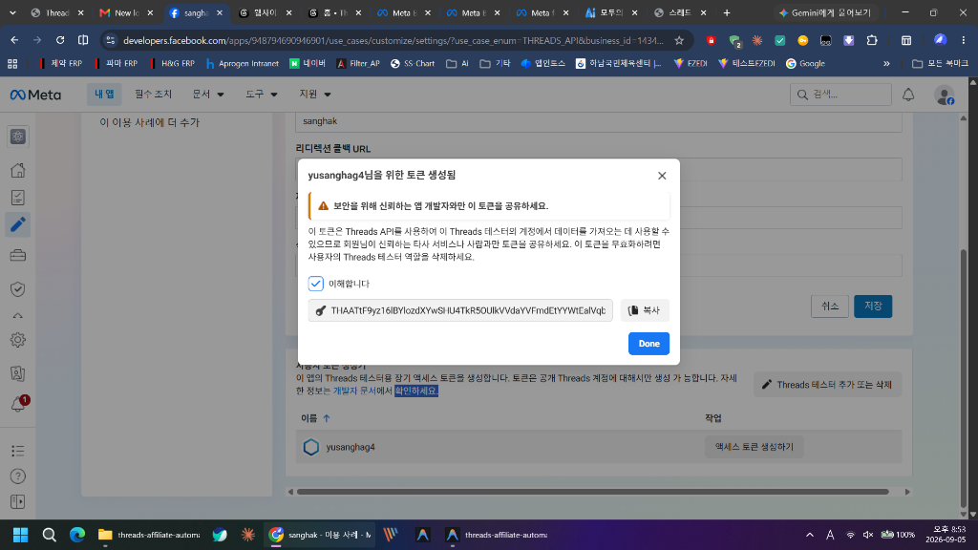Viewport: 978px width, 550px height.
Task: Open sidebar activity log list icon
Action: coord(17,451)
